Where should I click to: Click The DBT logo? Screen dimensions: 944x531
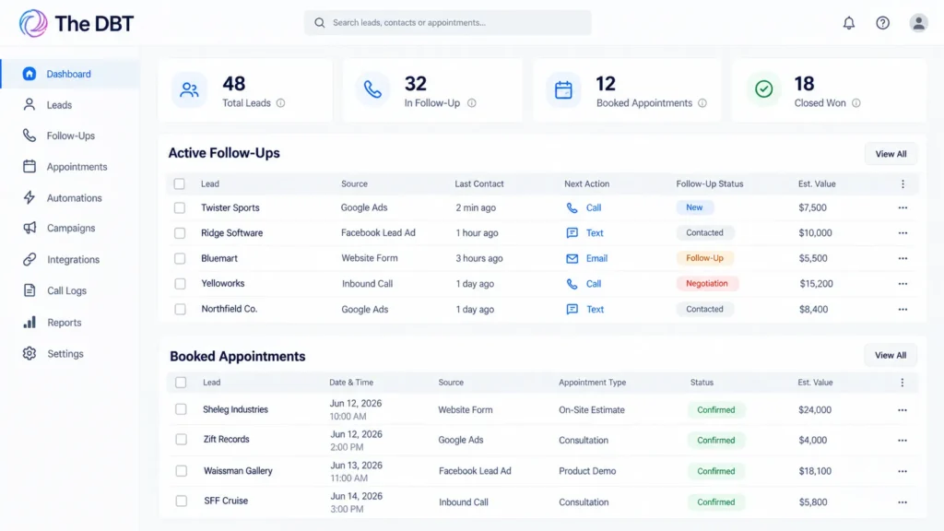point(77,23)
